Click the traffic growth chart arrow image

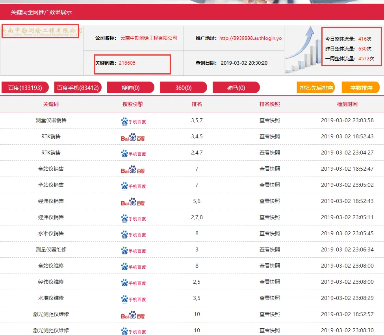(302, 50)
